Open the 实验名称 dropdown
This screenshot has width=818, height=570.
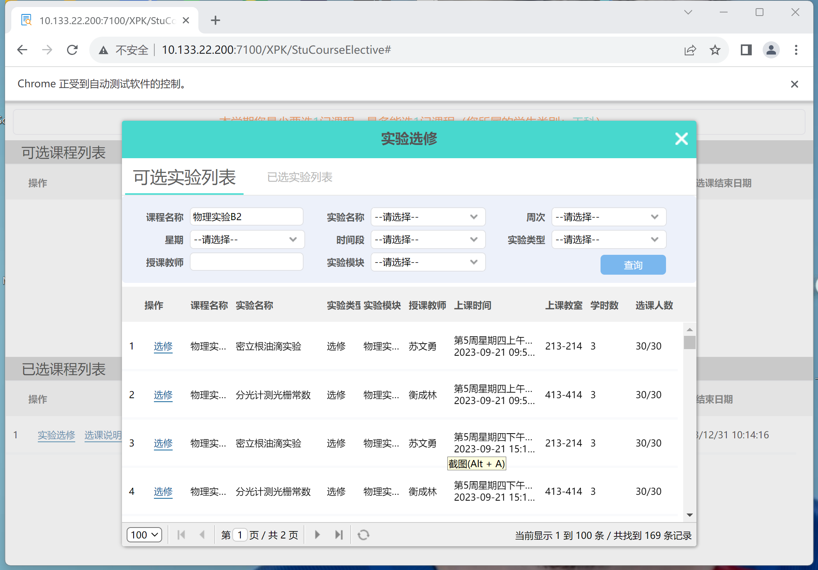coord(428,217)
